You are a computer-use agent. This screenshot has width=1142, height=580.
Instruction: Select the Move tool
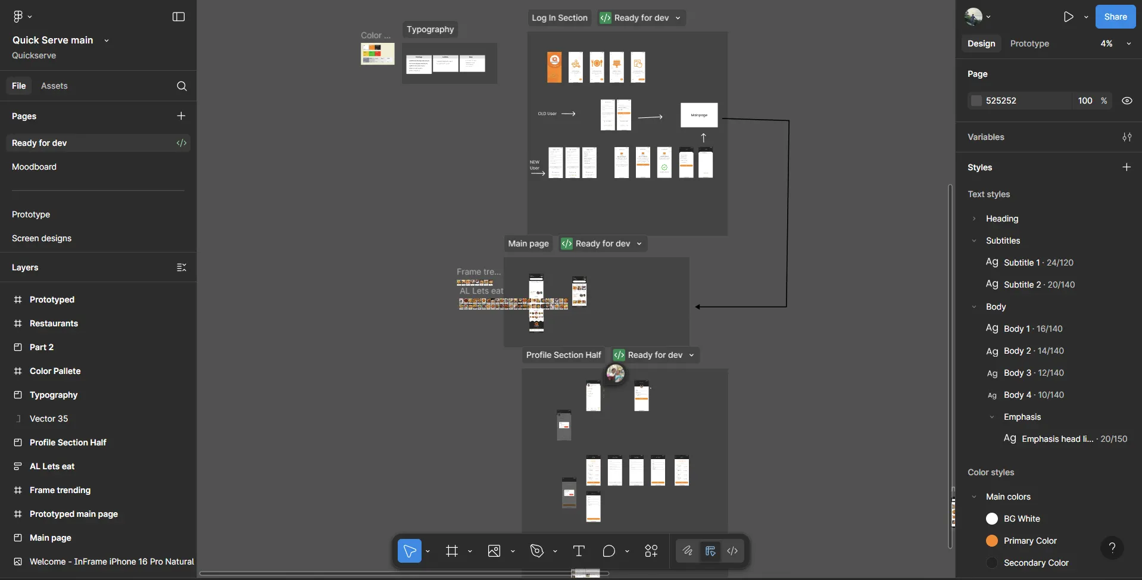[410, 551]
